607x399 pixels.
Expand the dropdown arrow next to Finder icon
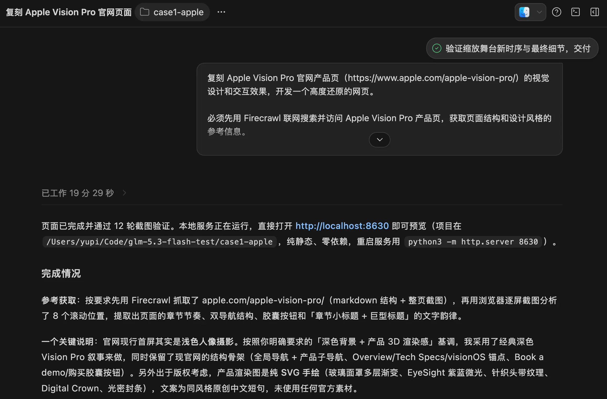pos(539,12)
